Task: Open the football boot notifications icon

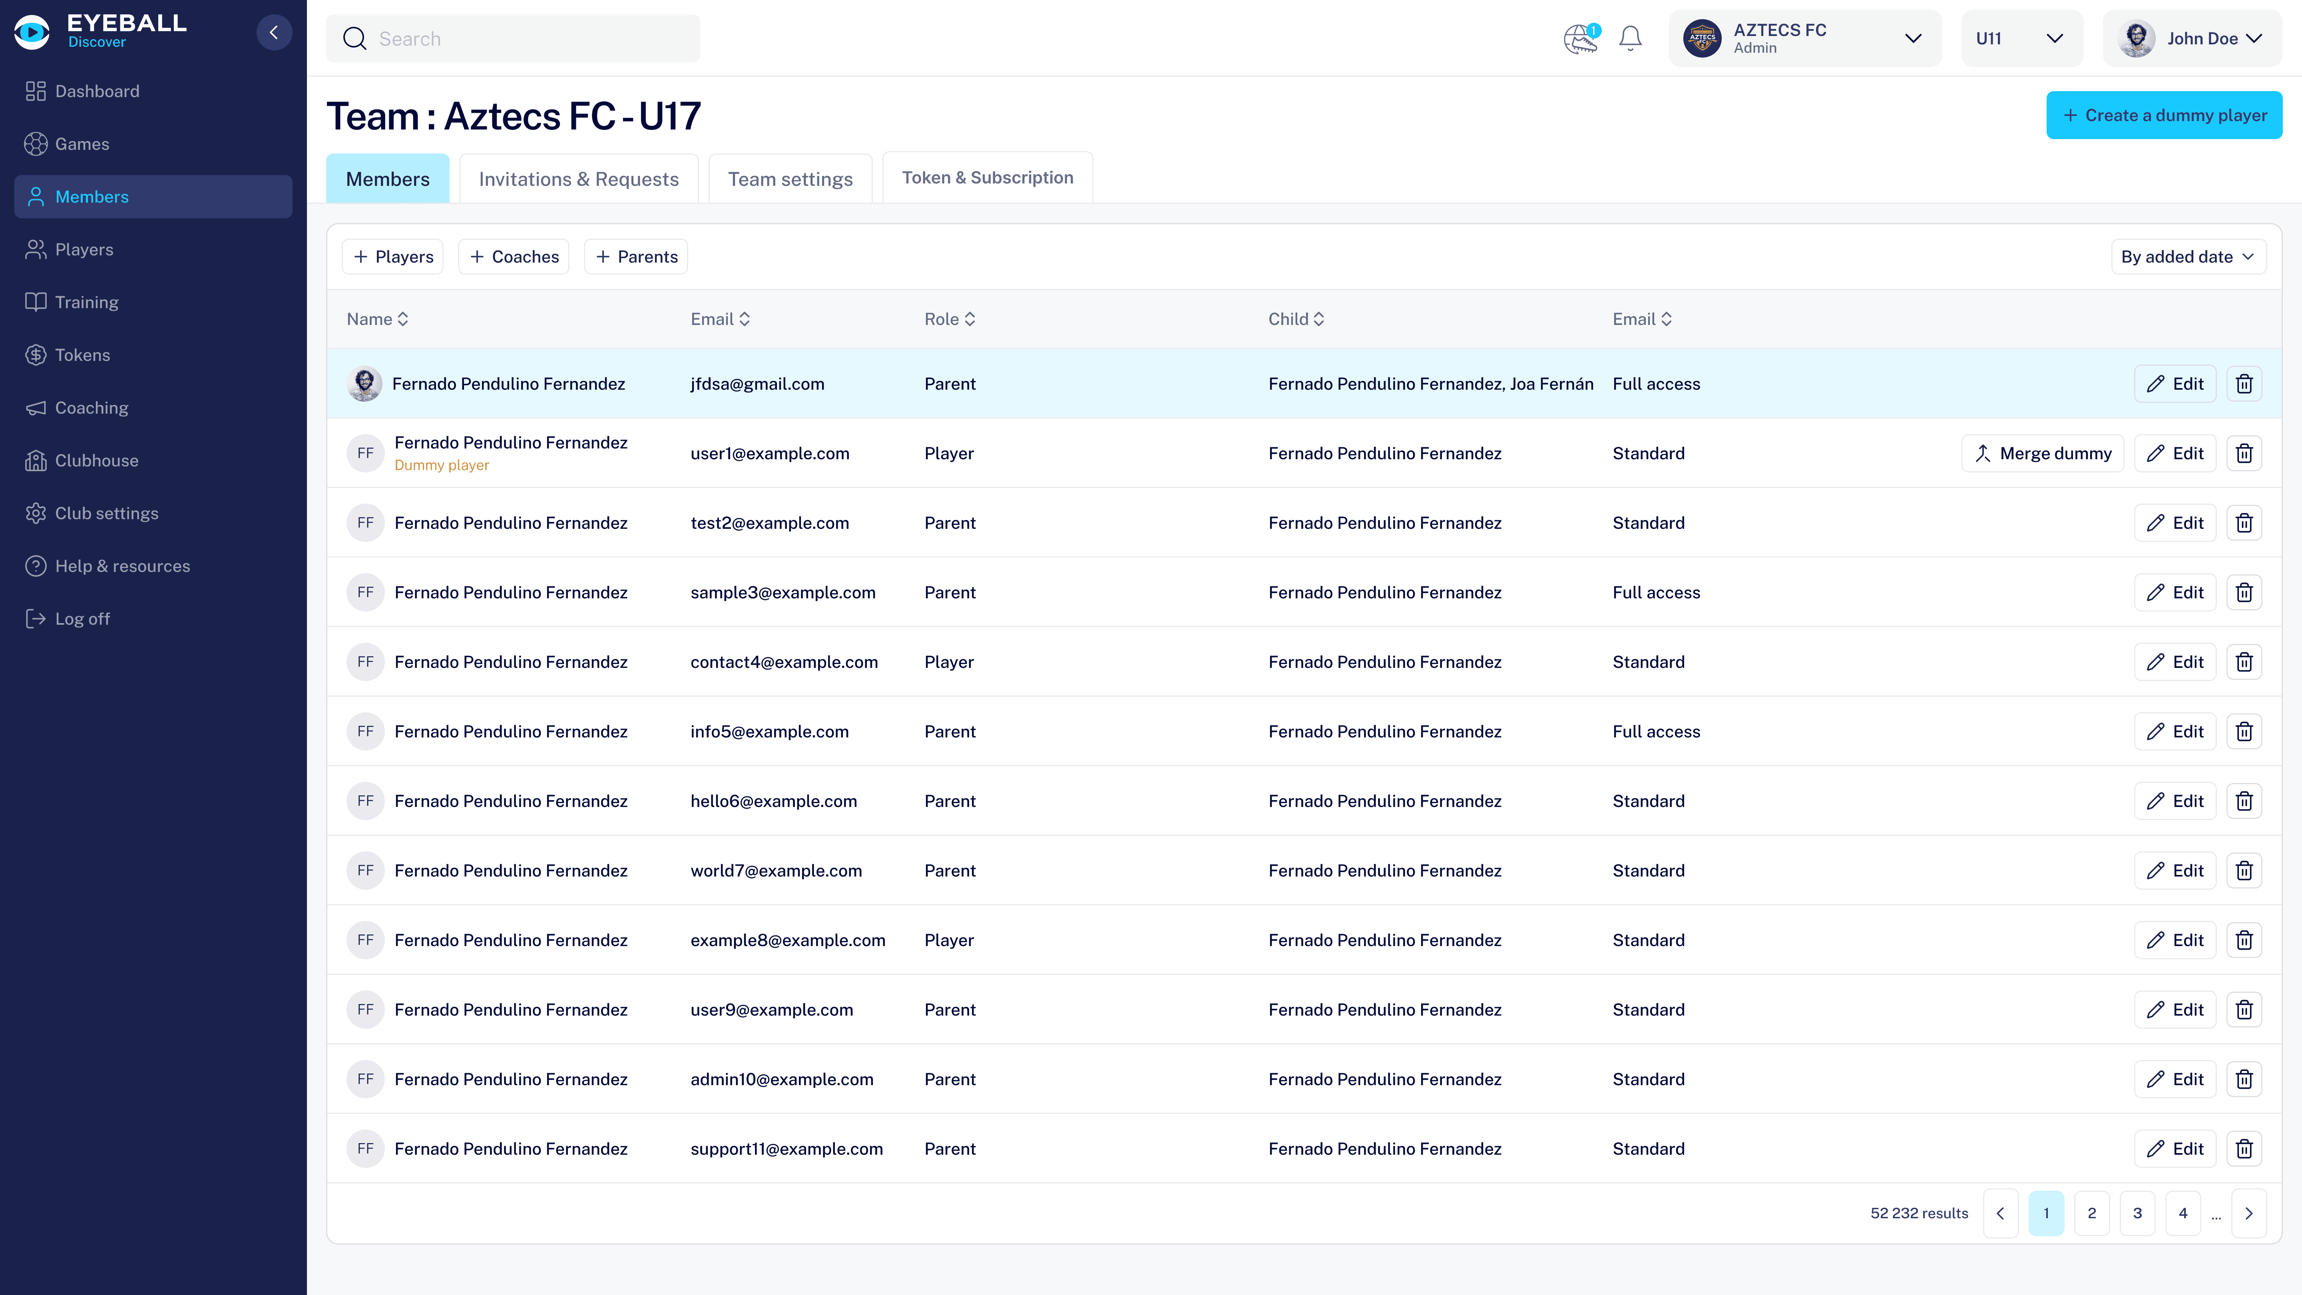Action: pyautogui.click(x=1581, y=38)
